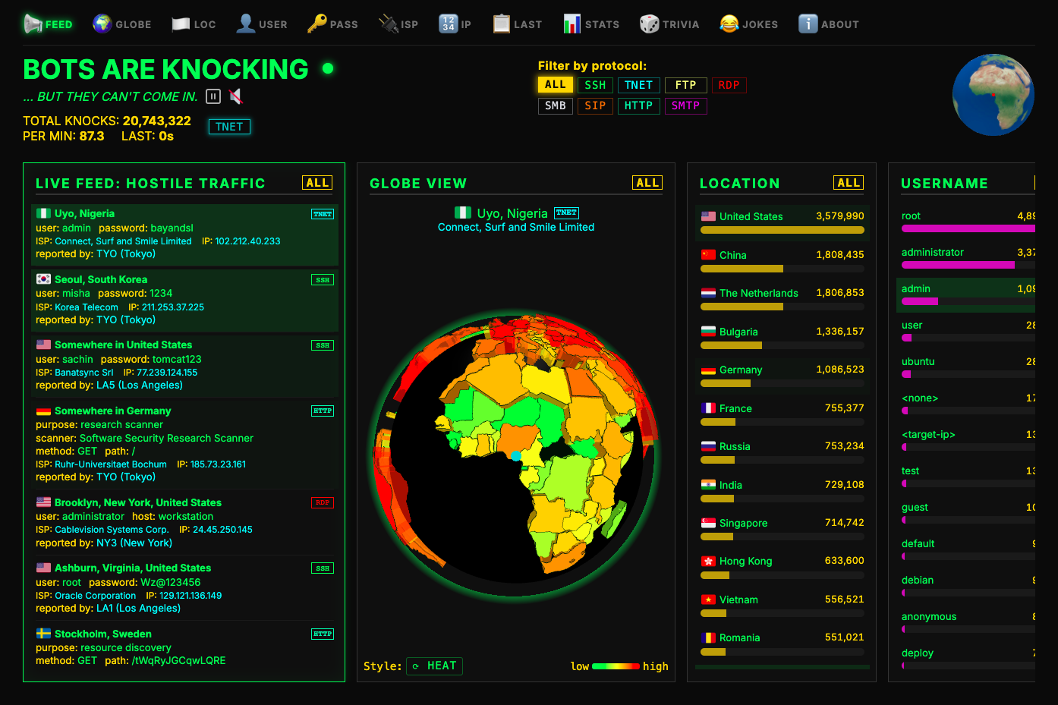Filter traffic by HTTP in protocol filters
This screenshot has height=705, width=1058.
pos(638,105)
